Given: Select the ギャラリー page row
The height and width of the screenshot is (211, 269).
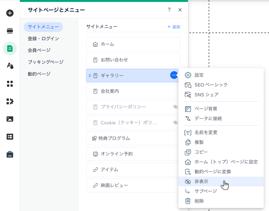Looking at the screenshot, I should (x=132, y=75).
